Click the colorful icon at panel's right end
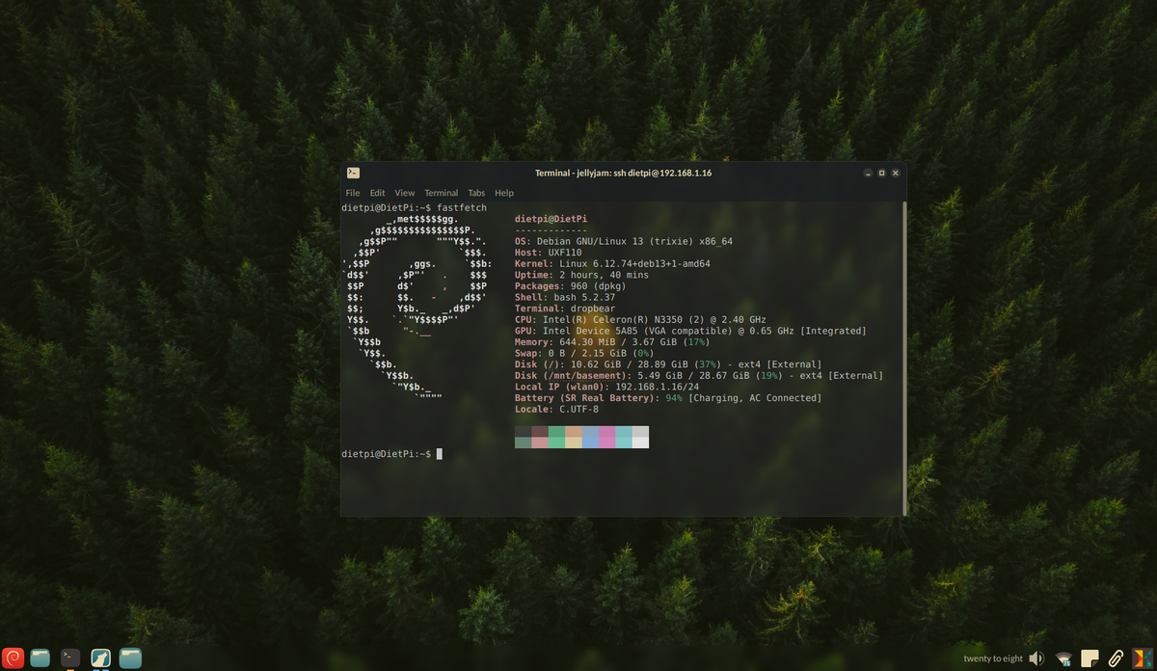The width and height of the screenshot is (1157, 671). (x=1144, y=658)
